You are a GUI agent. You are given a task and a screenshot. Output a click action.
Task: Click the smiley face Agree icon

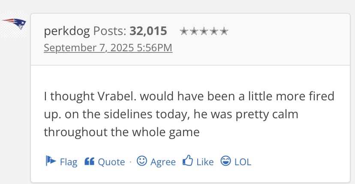[x=142, y=161]
